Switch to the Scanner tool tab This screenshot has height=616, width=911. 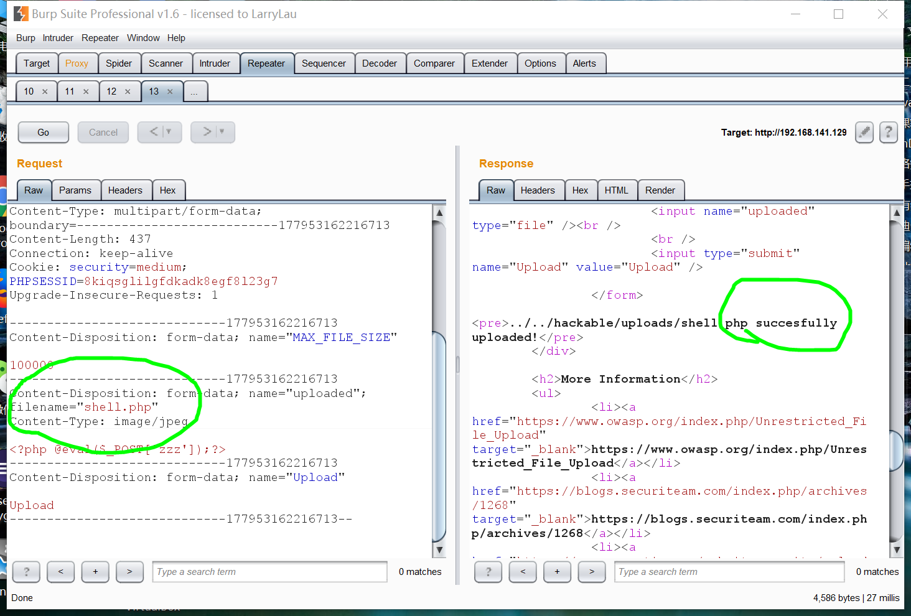(x=166, y=63)
